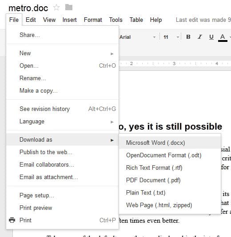231x237 pixels.
Task: Click the metro.doc document title
Action: (28, 8)
